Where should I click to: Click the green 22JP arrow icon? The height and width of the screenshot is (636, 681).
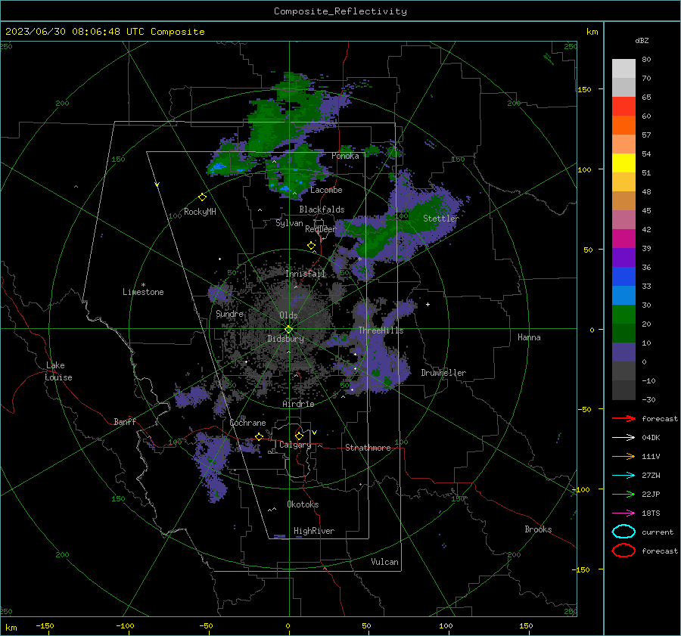623,494
